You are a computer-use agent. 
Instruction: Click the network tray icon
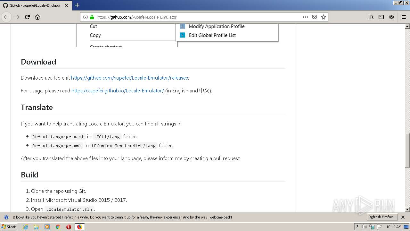click(372, 227)
